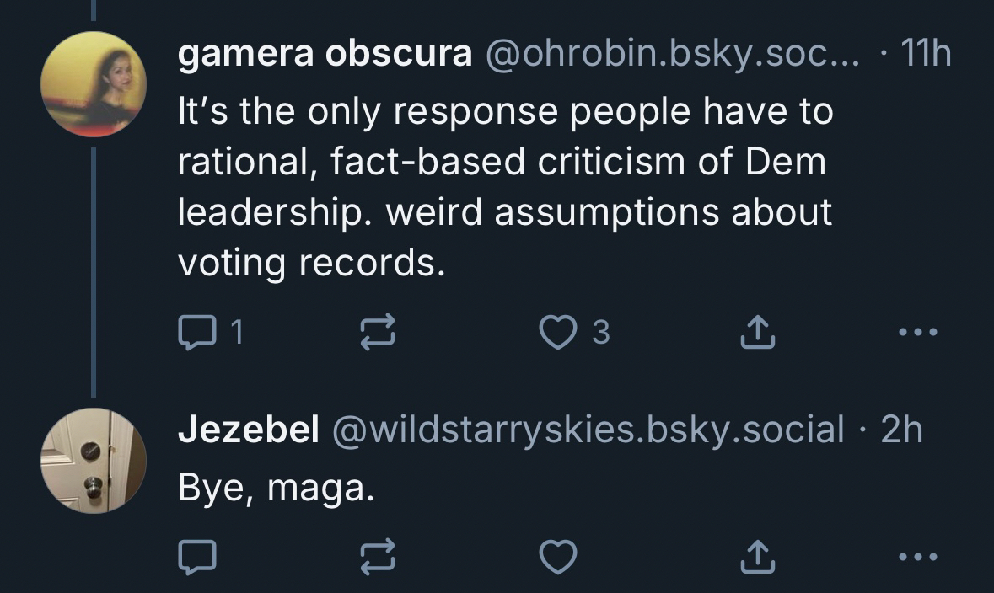Like Jezebel's "Bye, maga." post
994x593 pixels.
(557, 556)
